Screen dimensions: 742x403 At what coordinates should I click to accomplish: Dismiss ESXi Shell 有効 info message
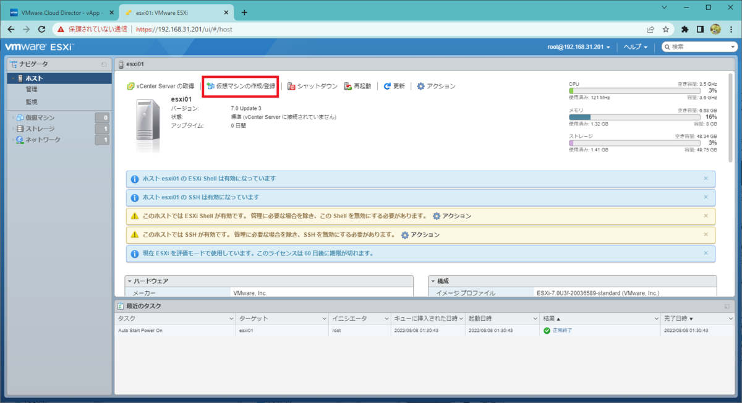[706, 178]
